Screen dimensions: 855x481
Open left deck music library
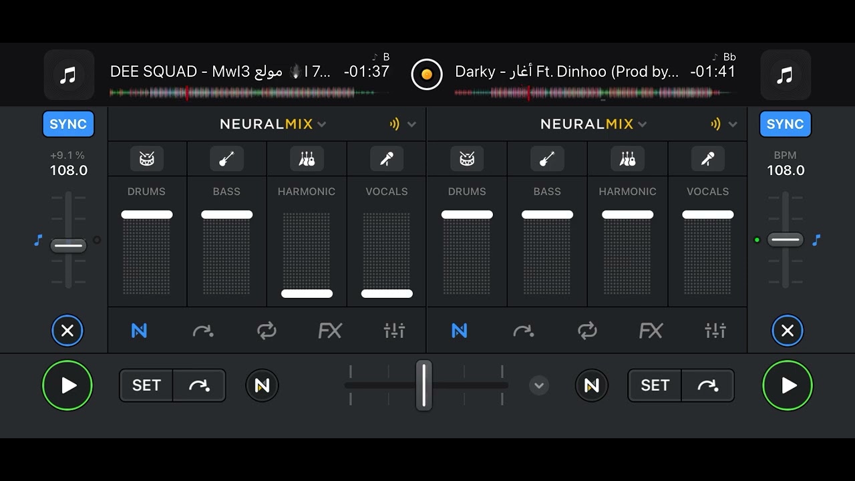coord(69,75)
